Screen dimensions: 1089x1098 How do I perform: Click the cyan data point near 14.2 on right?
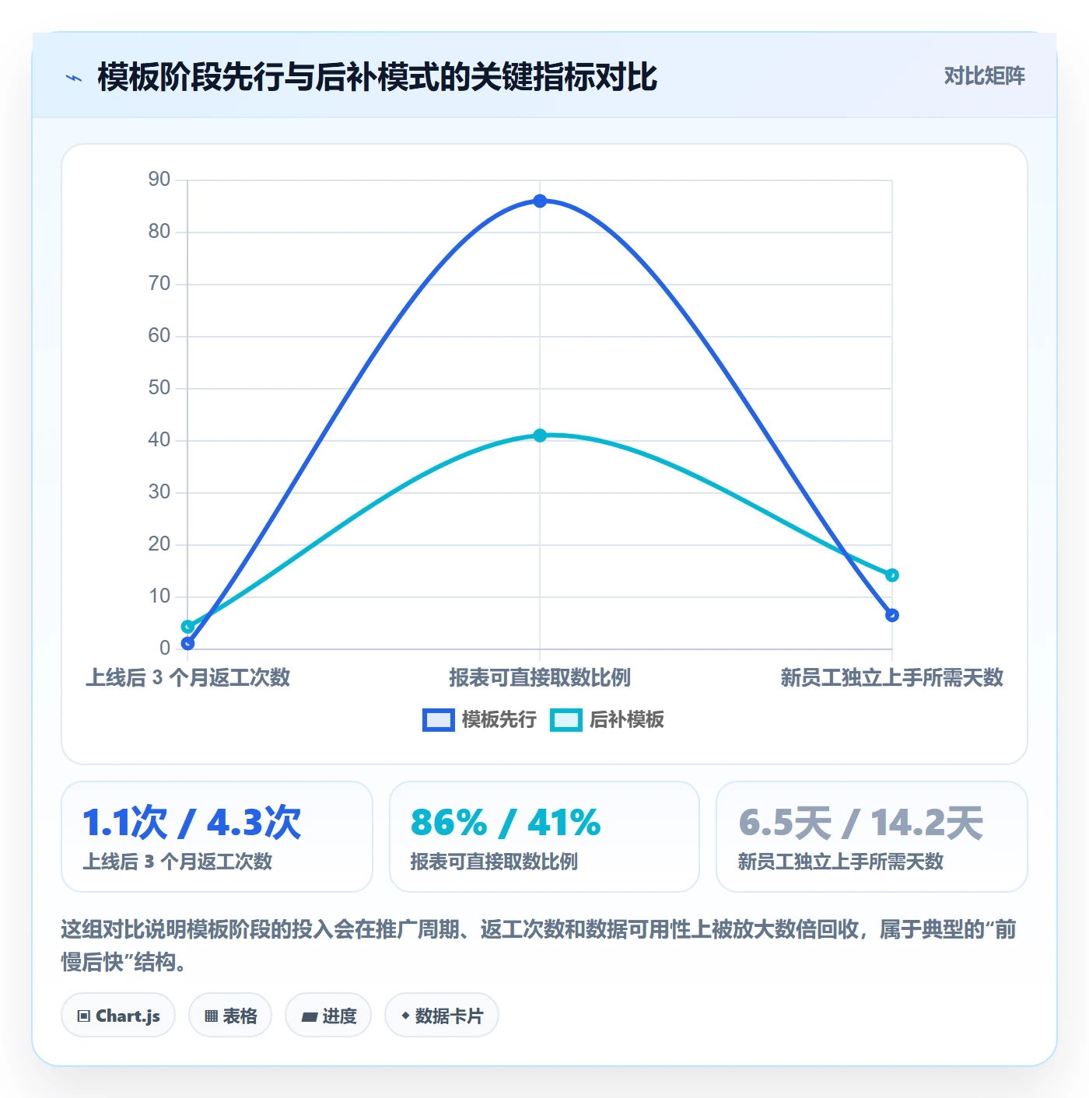coord(892,575)
